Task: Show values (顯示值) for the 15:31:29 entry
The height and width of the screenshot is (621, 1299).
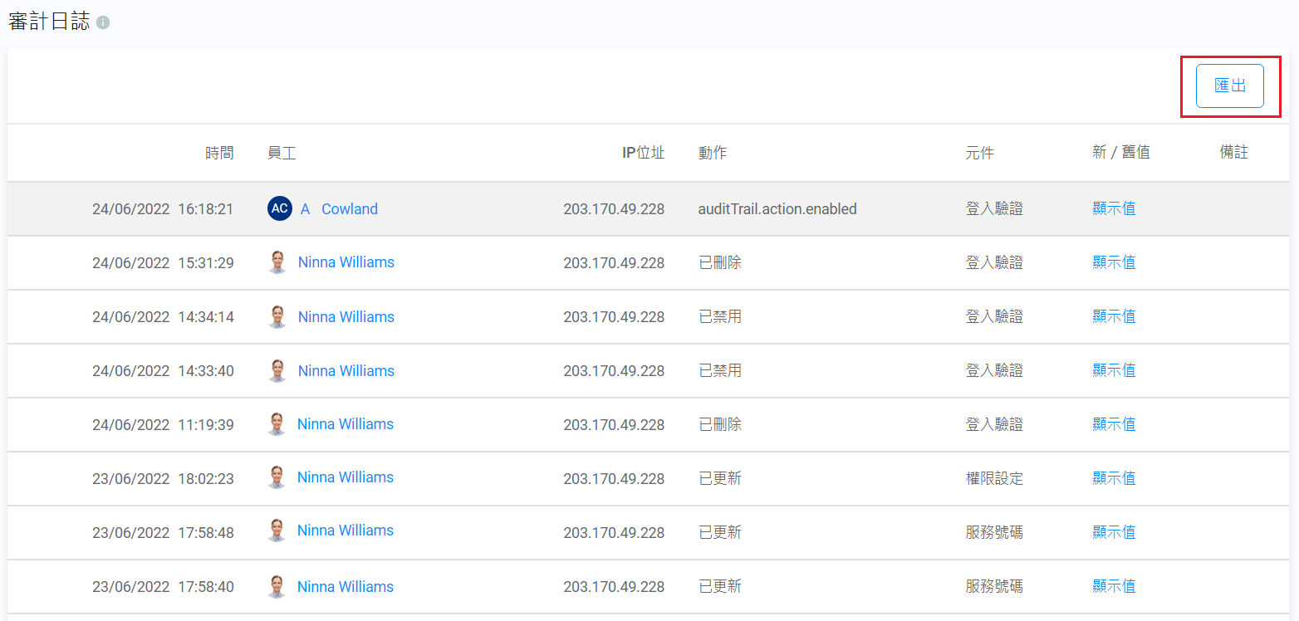Action: [x=1114, y=262]
